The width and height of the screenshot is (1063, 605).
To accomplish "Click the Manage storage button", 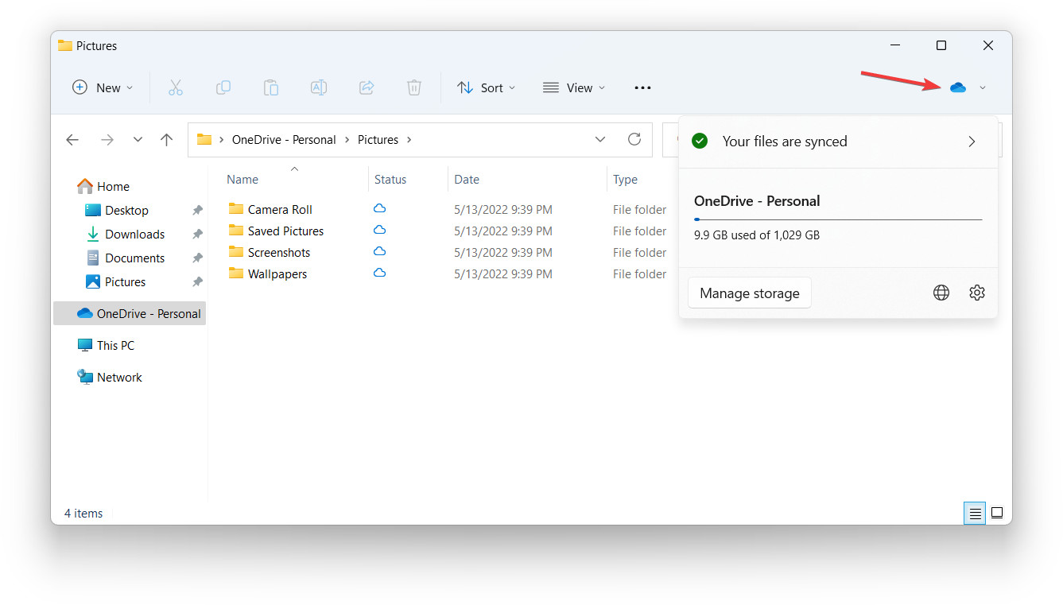I will [x=749, y=293].
